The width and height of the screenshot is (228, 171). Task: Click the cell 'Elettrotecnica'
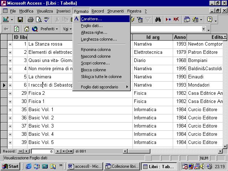click(x=153, y=52)
